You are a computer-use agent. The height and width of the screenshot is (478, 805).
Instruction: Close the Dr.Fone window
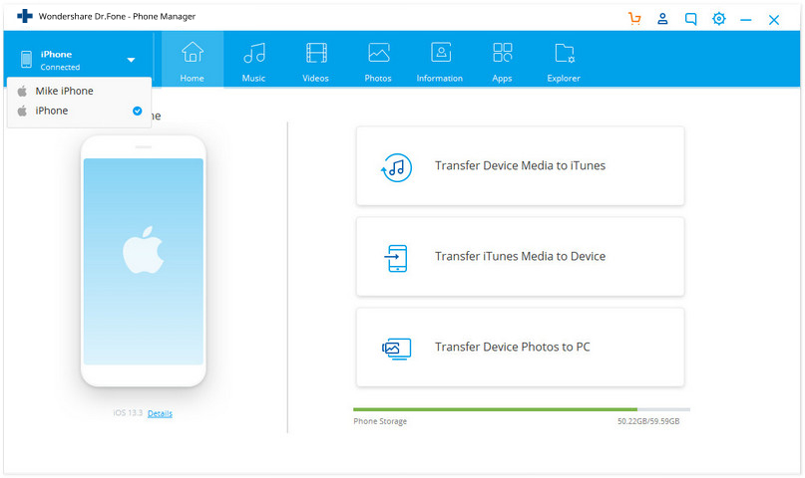click(x=774, y=20)
